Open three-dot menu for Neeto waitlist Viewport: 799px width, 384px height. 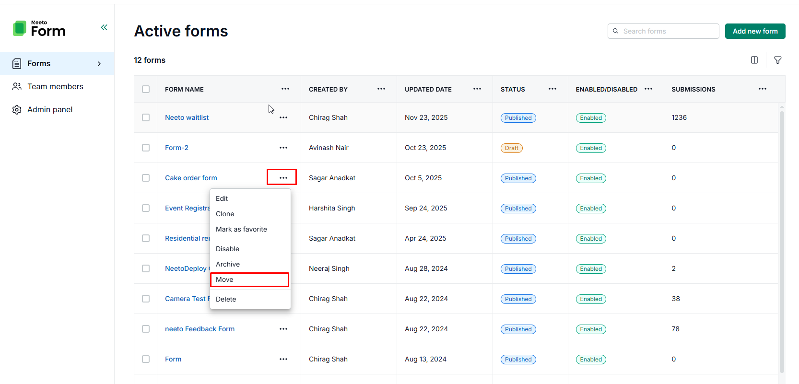click(x=283, y=117)
